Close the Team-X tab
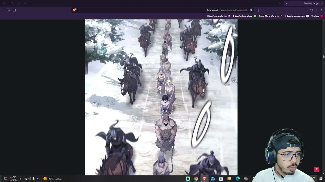Screen dimensions: 325x182 coord(286,3)
